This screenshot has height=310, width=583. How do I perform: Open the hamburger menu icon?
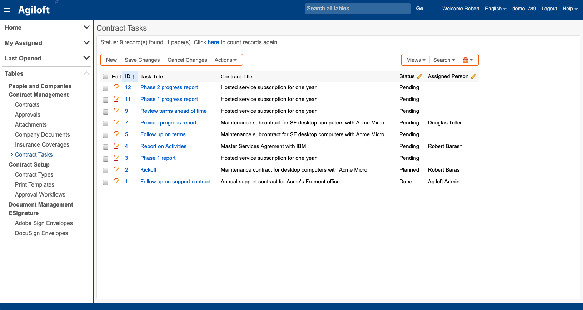pyautogui.click(x=7, y=10)
